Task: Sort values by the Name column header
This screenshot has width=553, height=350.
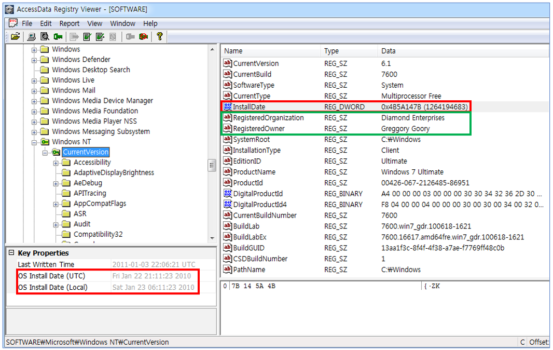Action: tap(271, 51)
